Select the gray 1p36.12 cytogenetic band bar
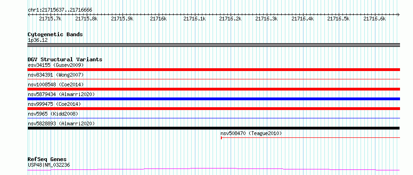This screenshot has width=413, height=175. click(213, 45)
